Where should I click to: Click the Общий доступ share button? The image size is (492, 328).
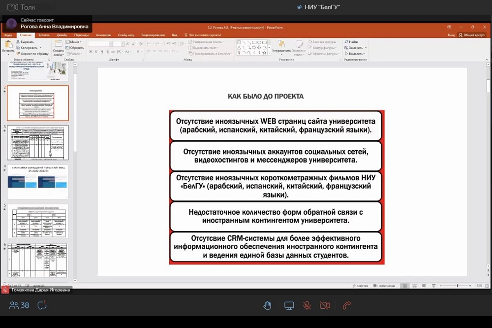pyautogui.click(x=471, y=35)
